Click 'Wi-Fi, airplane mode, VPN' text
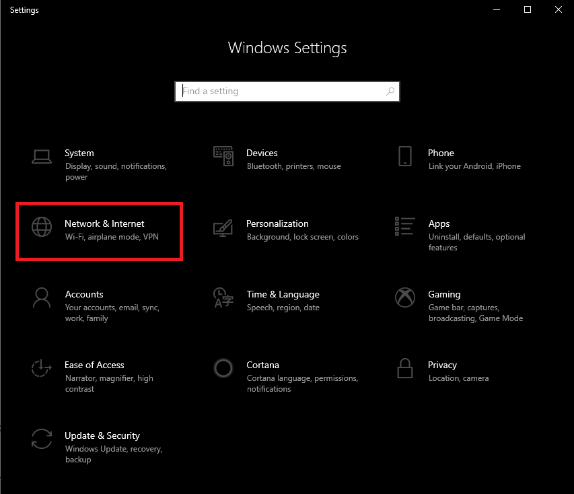574x494 pixels. (112, 237)
